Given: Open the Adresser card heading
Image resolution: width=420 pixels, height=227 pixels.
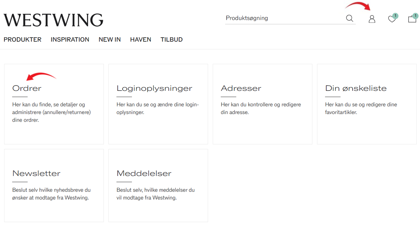Looking at the screenshot, I should click(241, 88).
